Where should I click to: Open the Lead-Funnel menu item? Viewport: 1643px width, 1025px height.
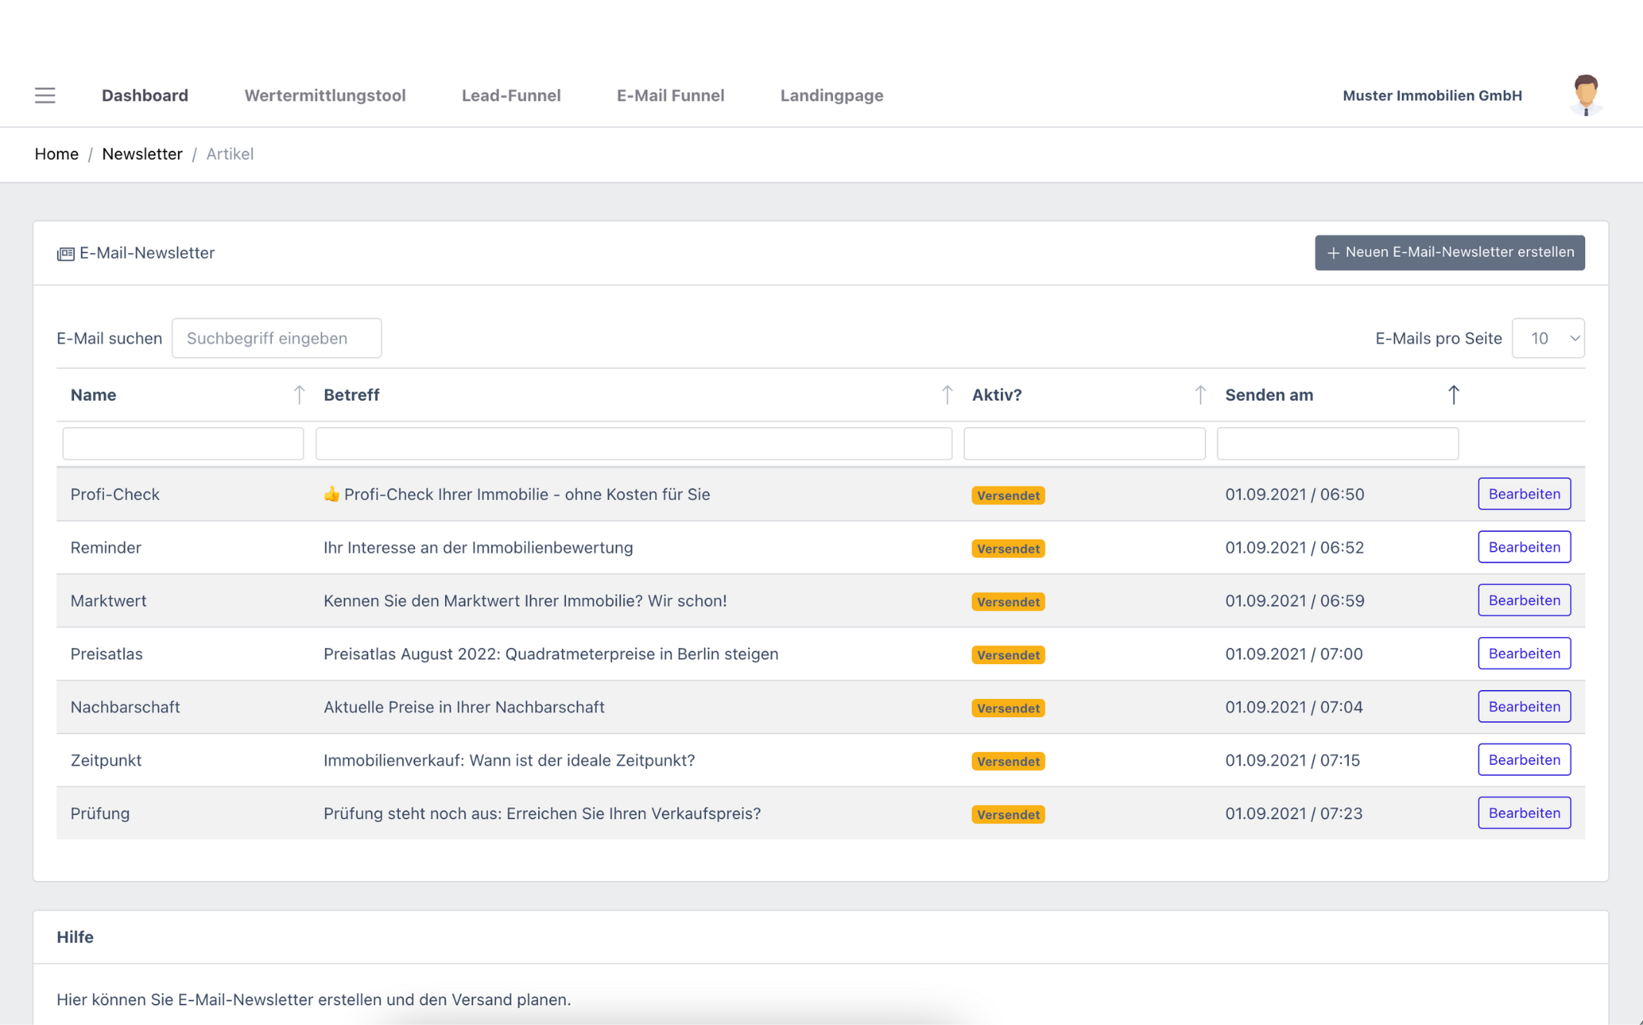click(511, 95)
